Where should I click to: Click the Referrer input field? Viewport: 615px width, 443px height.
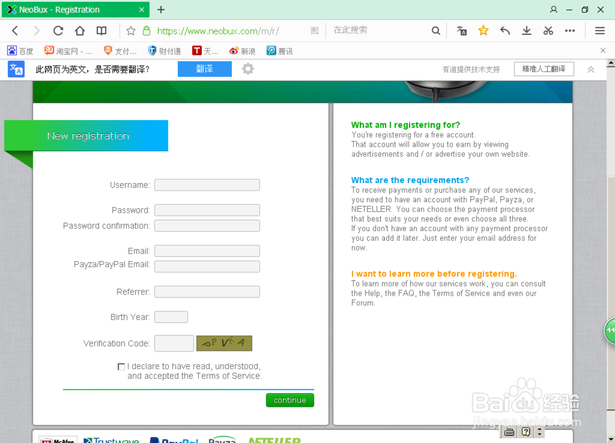[x=207, y=292]
